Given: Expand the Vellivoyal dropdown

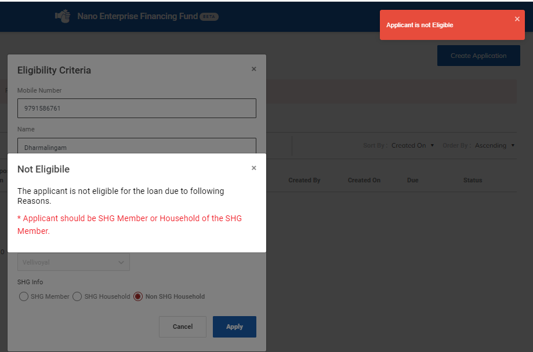Looking at the screenshot, I should (74, 262).
